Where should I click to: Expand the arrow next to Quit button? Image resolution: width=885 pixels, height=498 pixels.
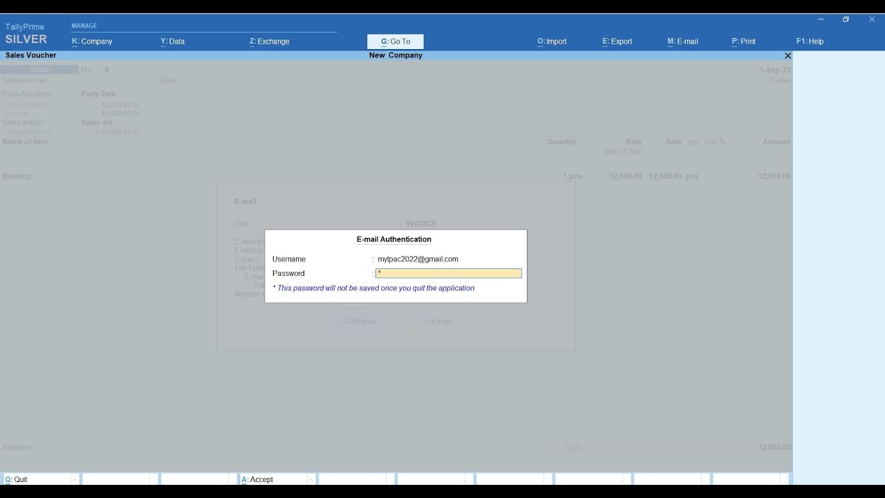click(x=75, y=479)
